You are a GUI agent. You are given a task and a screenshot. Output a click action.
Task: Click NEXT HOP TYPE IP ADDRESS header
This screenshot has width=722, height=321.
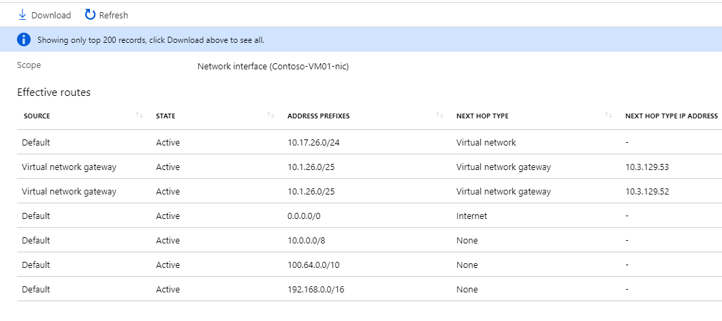671,116
